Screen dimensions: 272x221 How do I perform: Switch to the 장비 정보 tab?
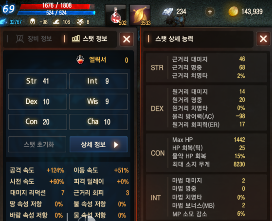click(x=34, y=38)
